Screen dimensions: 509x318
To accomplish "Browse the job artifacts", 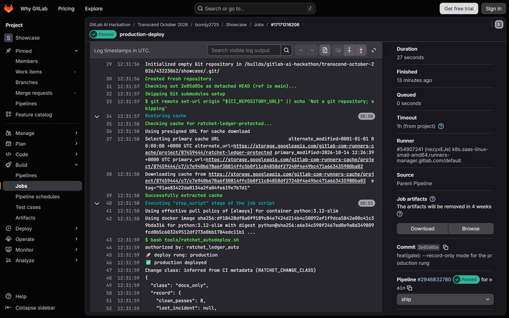I will point(470,228).
